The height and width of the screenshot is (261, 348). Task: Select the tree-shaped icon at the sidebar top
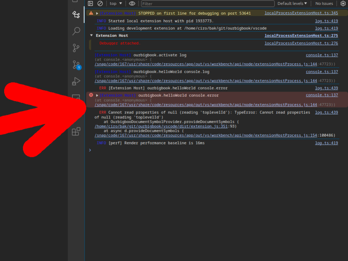(x=76, y=15)
